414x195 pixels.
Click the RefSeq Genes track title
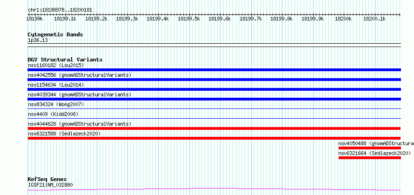47,180
